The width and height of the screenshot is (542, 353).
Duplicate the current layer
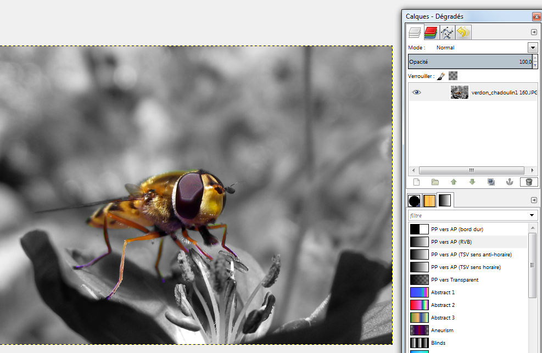(x=491, y=182)
